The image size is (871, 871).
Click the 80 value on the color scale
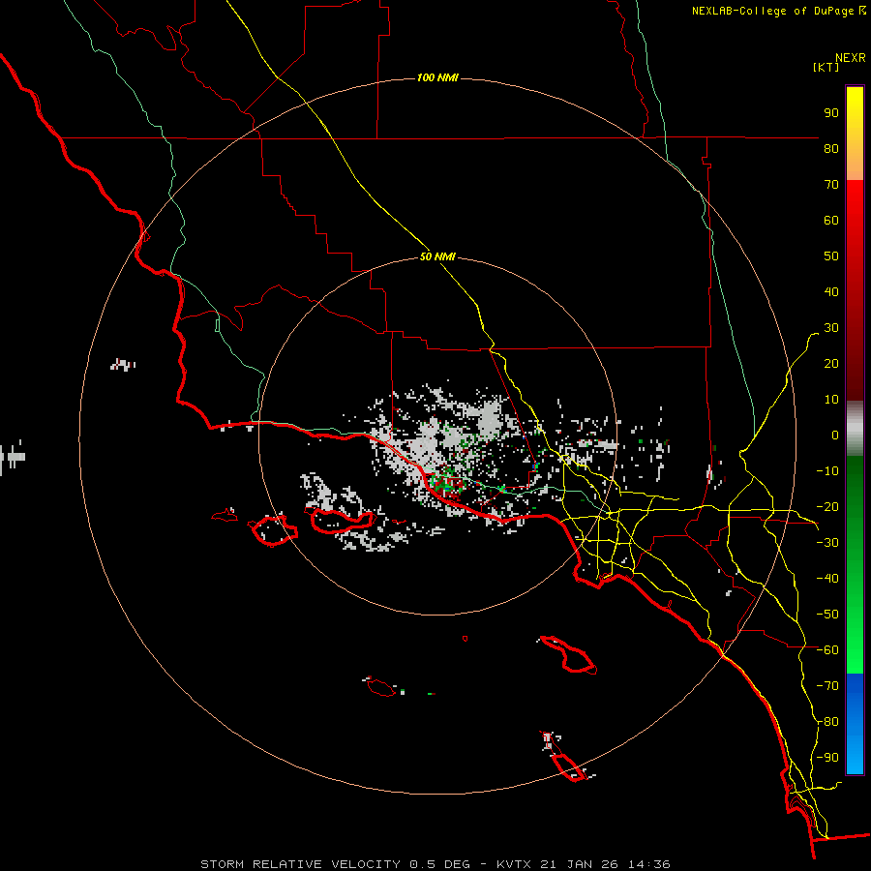click(x=831, y=148)
